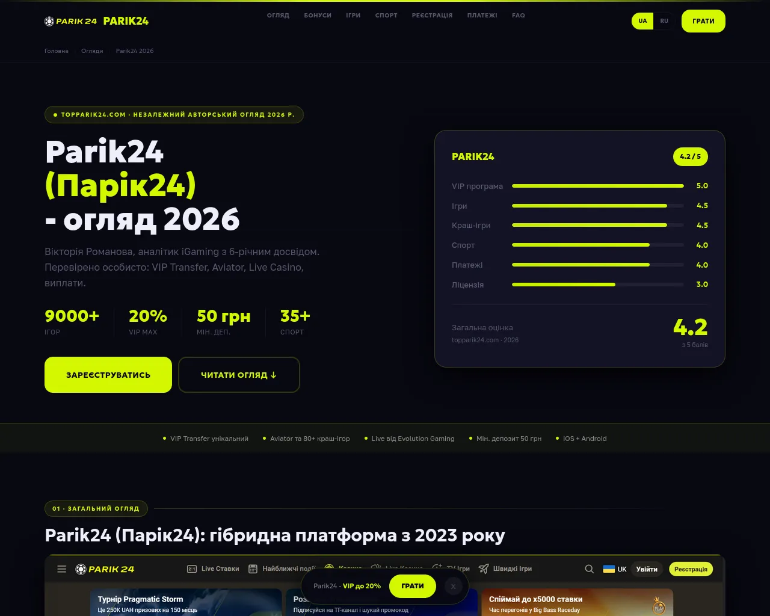Screen dimensions: 770x616
Task: Click the topparik24.com author review badge
Action: (174, 114)
